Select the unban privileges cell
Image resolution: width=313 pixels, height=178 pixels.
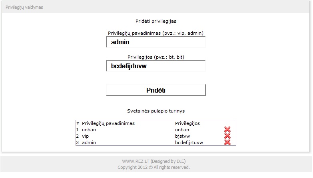click(182, 130)
